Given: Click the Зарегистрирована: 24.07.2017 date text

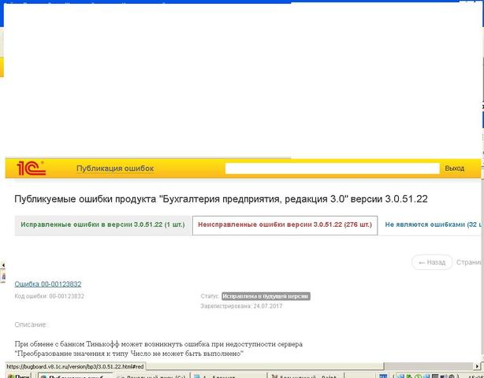Looking at the screenshot, I should click(241, 306).
